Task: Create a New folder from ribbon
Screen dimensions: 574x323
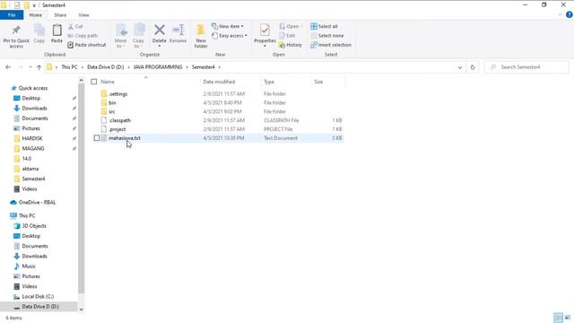Action: [x=201, y=36]
